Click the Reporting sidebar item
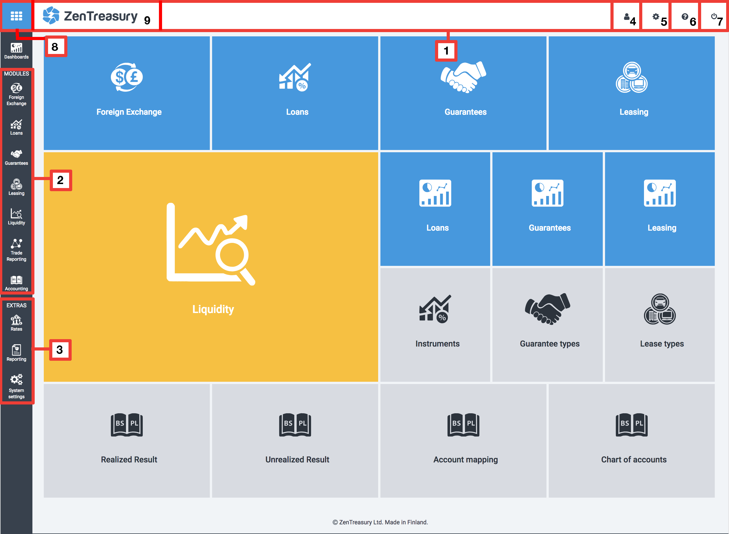Image resolution: width=729 pixels, height=534 pixels. (x=16, y=353)
